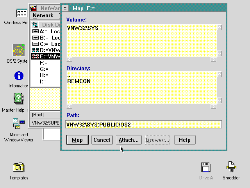
Task: Select F:= row in Disk Drives list
Action: pyautogui.click(x=46, y=63)
